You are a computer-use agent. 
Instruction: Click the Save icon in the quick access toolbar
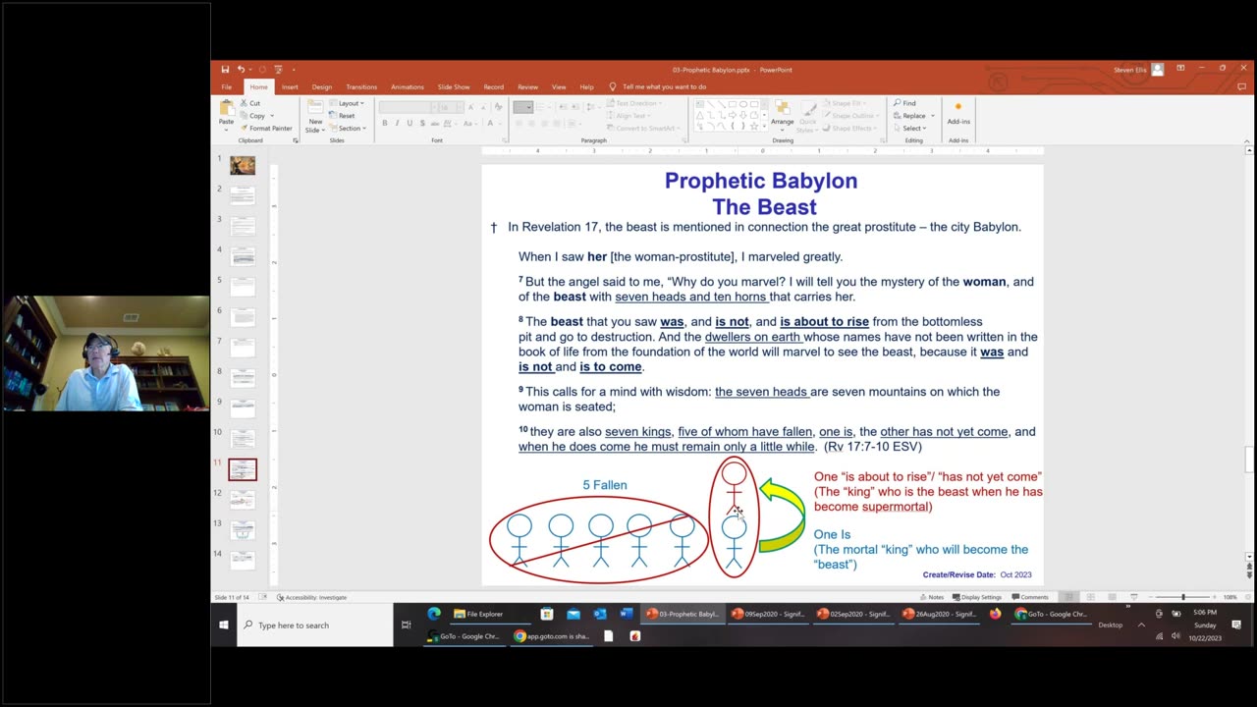coord(225,70)
